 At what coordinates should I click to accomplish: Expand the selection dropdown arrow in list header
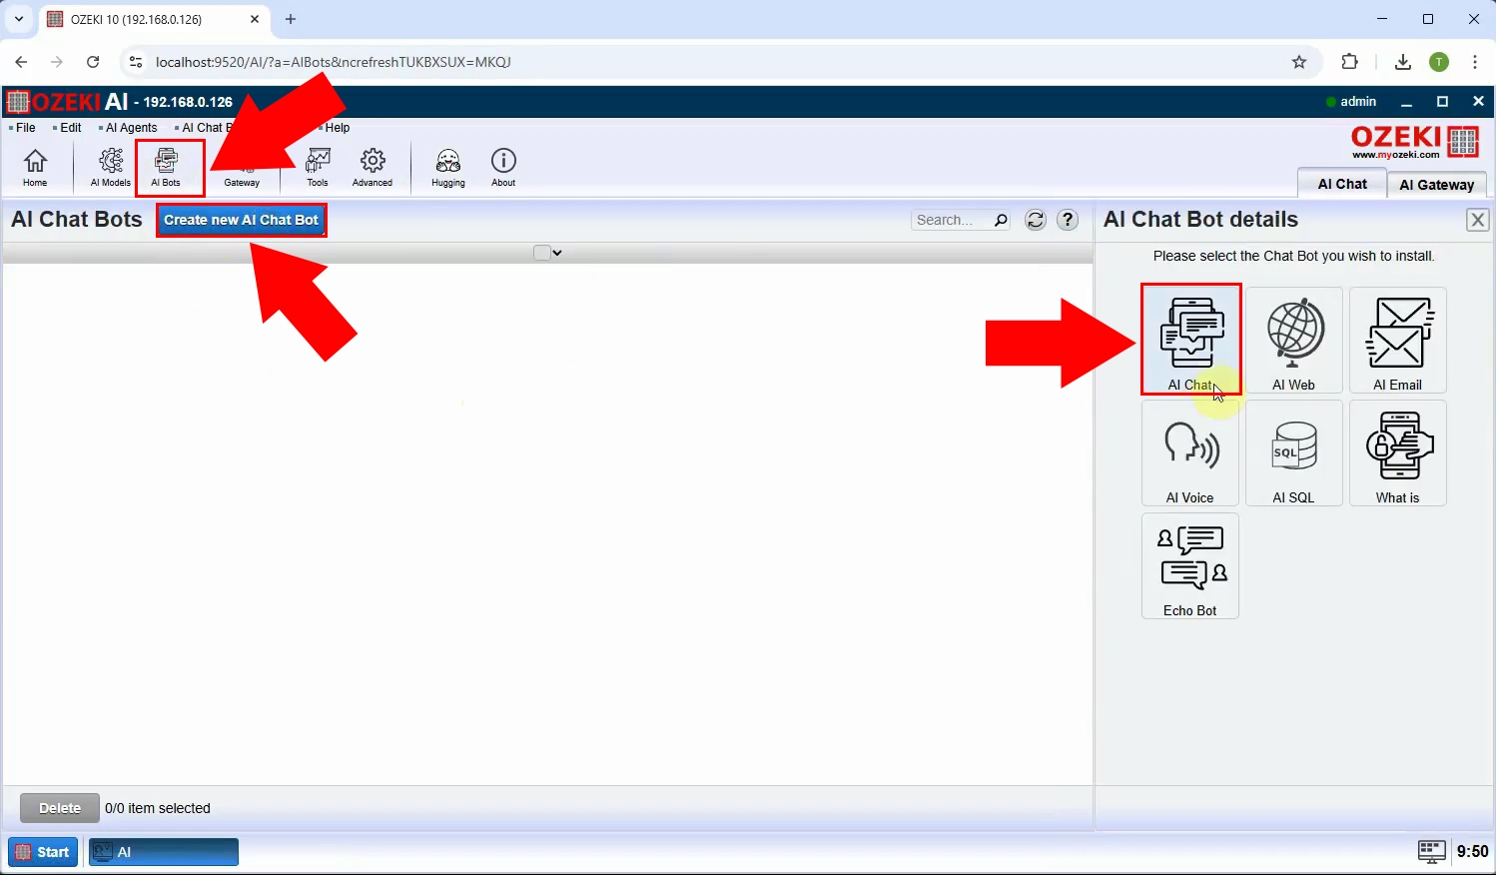[x=557, y=253]
